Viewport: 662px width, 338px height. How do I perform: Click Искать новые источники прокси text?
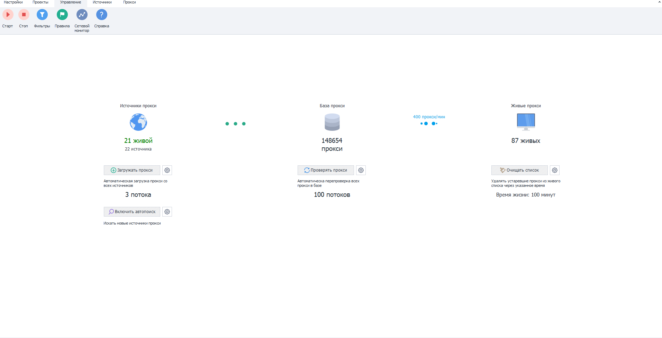[x=132, y=223]
